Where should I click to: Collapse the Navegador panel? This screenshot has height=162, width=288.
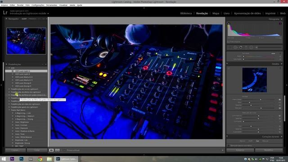6,19
